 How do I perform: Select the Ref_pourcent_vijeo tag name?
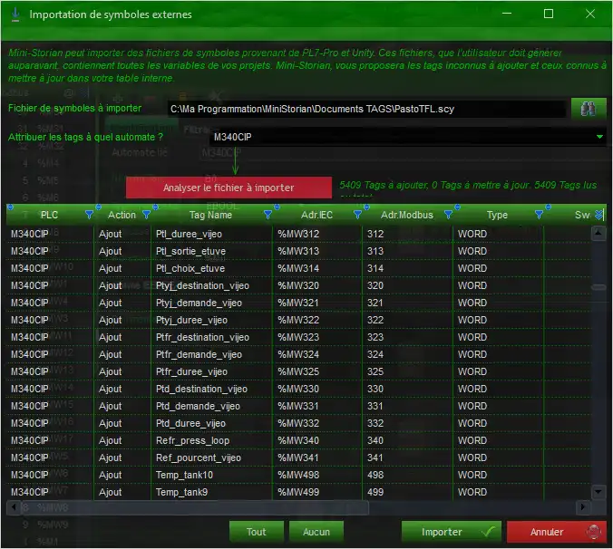[x=199, y=458]
